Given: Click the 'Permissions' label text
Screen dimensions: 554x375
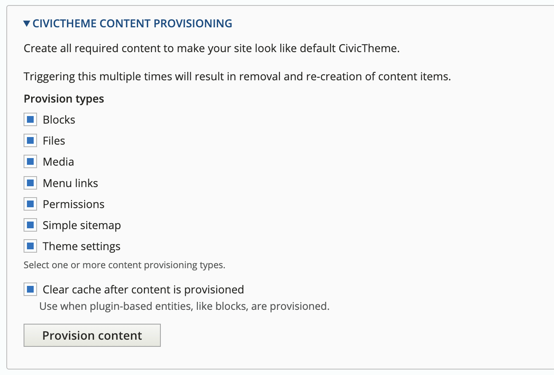Looking at the screenshot, I should [74, 204].
